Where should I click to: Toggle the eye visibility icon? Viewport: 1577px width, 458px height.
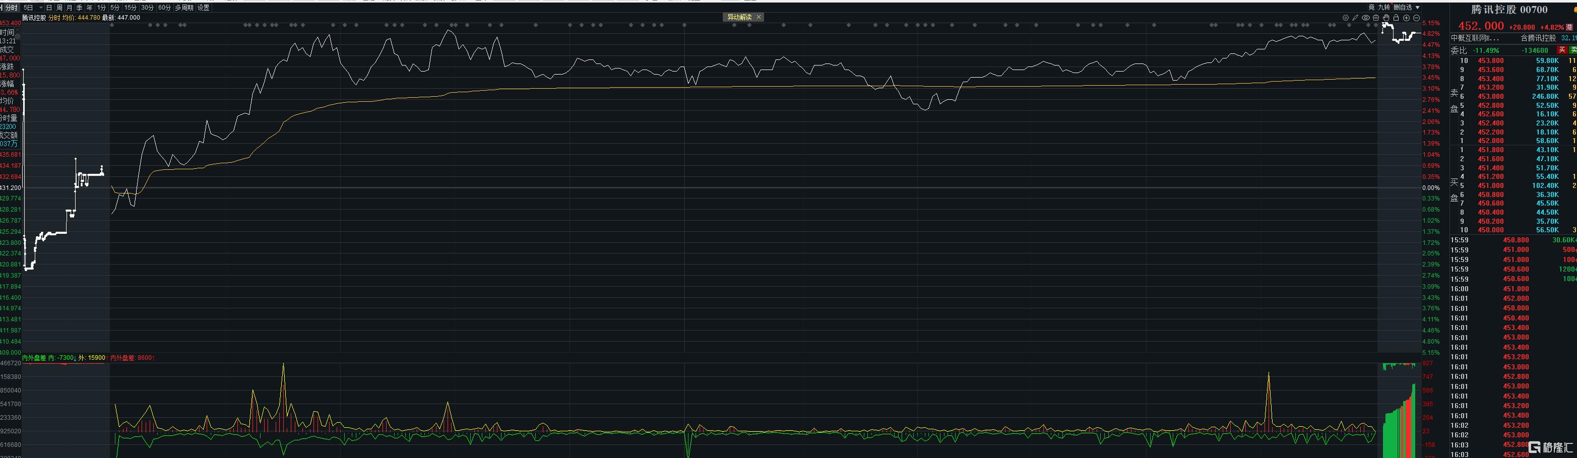pos(1366,18)
